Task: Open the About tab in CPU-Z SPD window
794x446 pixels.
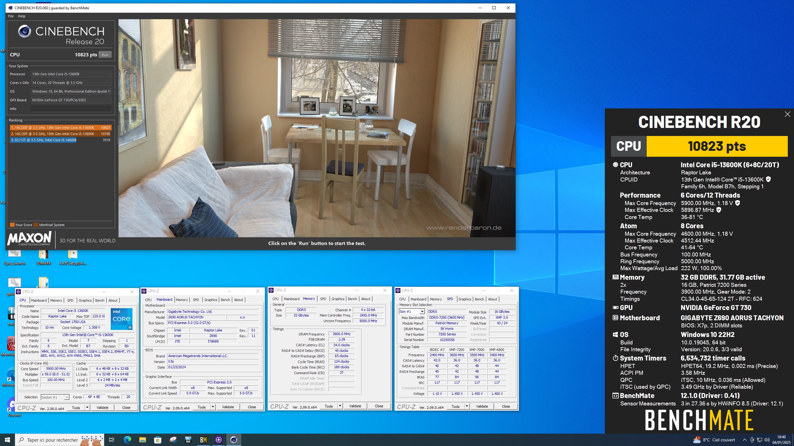Action: point(493,299)
